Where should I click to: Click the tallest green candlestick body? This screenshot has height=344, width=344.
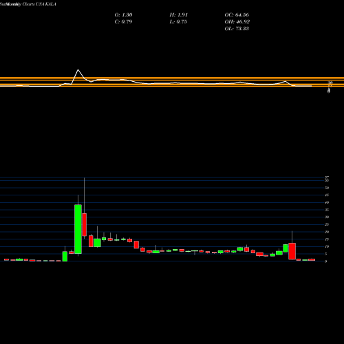[x=78, y=229]
